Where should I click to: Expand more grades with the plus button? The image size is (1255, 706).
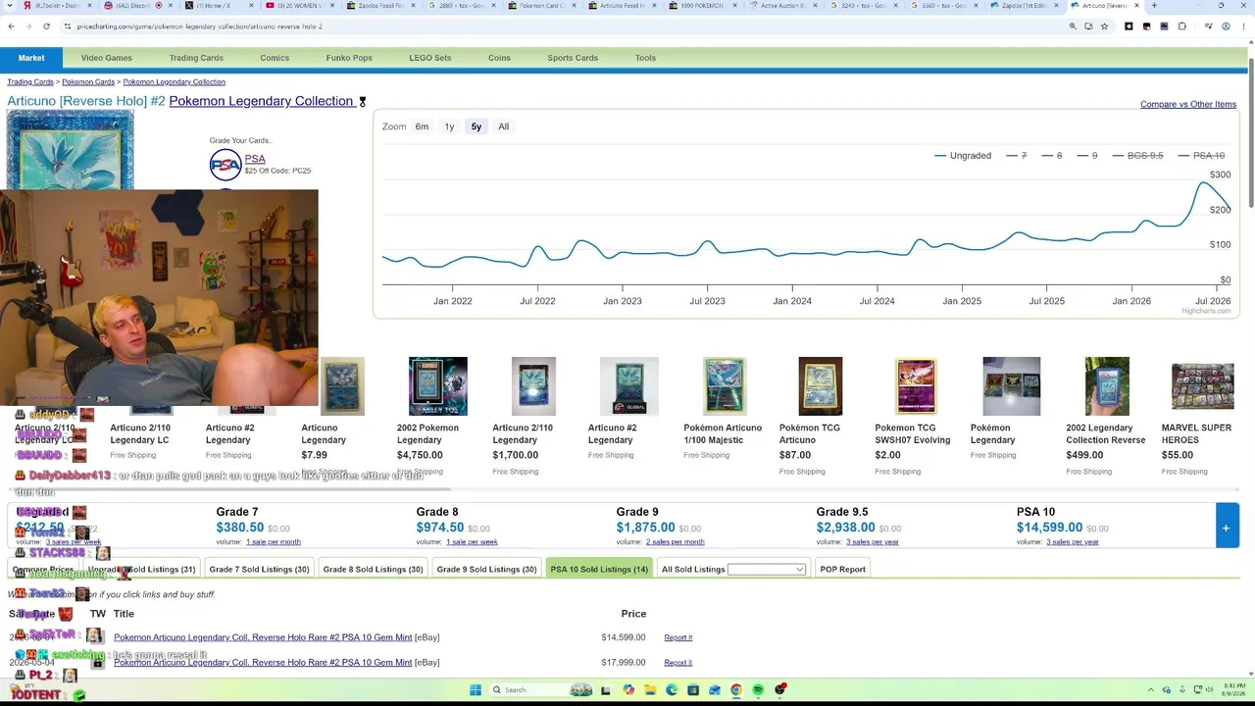pos(1226,529)
